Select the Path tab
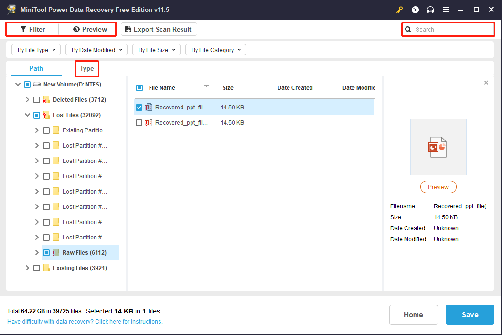Viewport: 502px width, 335px height. coord(35,68)
